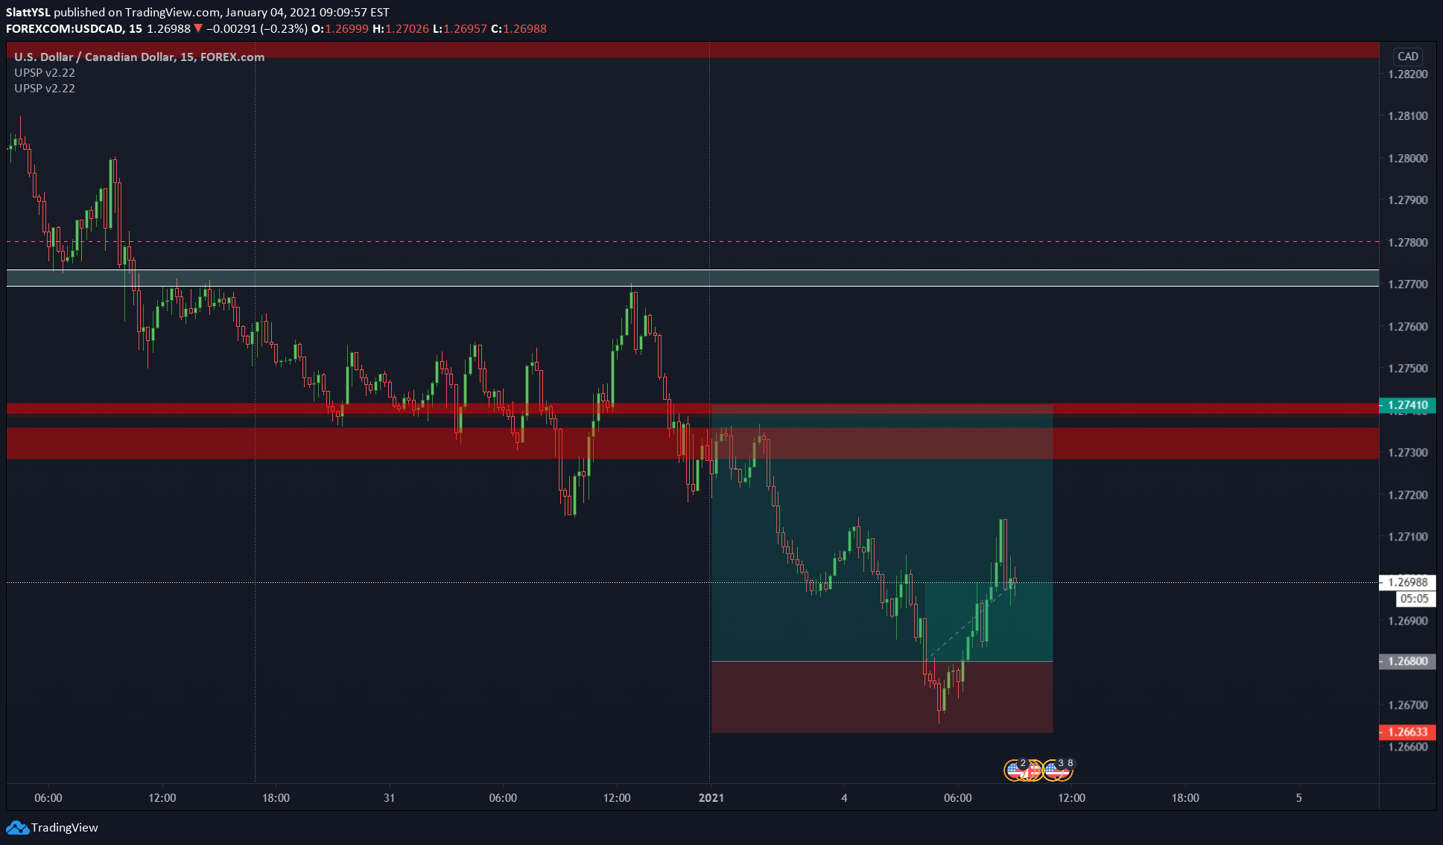The height and width of the screenshot is (845, 1443).
Task: Click the 1.26900 price axis label
Action: pyautogui.click(x=1407, y=620)
